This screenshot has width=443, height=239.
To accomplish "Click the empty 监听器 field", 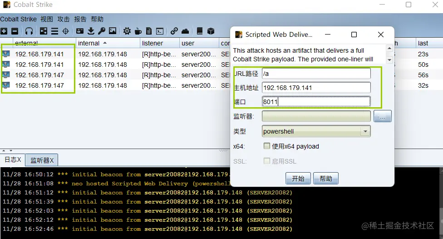I will [x=316, y=116].
